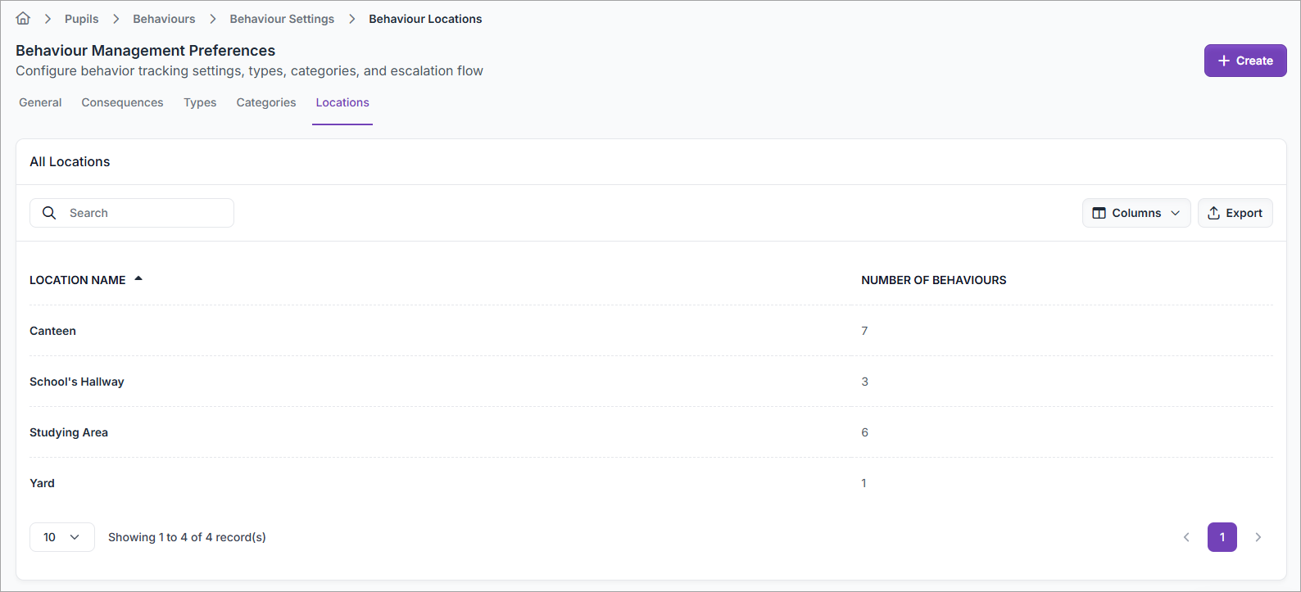Screen dimensions: 1301x592
Task: Click page 1 pagination button
Action: click(1222, 537)
